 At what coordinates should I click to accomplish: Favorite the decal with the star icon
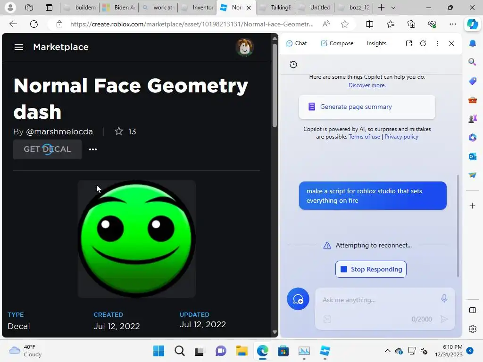pyautogui.click(x=118, y=132)
